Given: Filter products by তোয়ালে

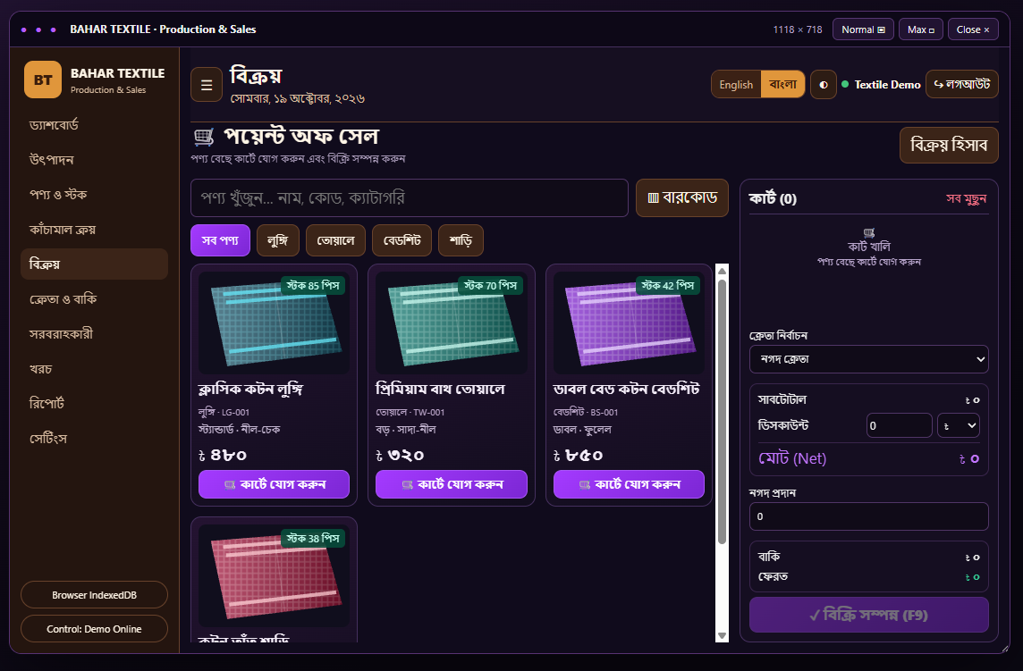Looking at the screenshot, I should click(x=335, y=240).
